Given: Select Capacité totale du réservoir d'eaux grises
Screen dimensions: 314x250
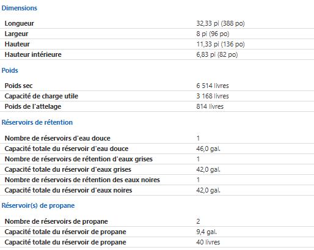Looking at the screenshot, I should 68,169.
